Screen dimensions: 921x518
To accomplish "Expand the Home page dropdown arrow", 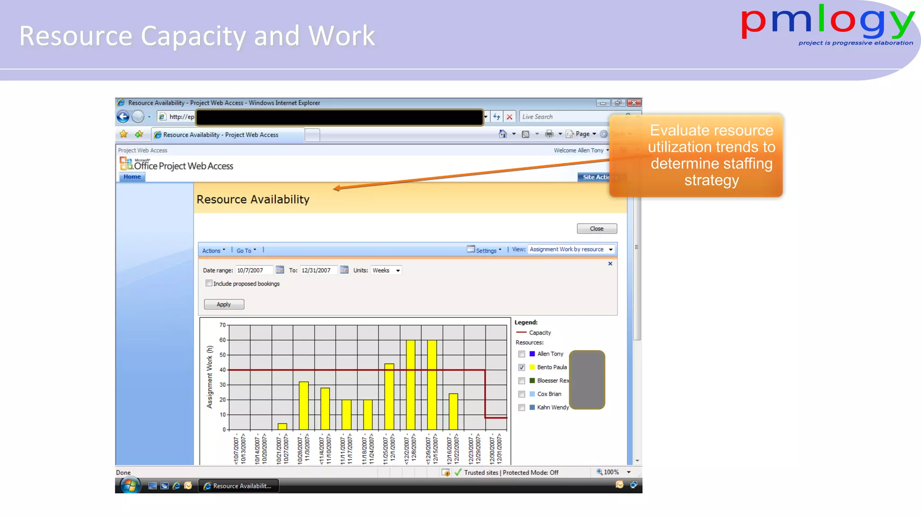I will tap(514, 134).
